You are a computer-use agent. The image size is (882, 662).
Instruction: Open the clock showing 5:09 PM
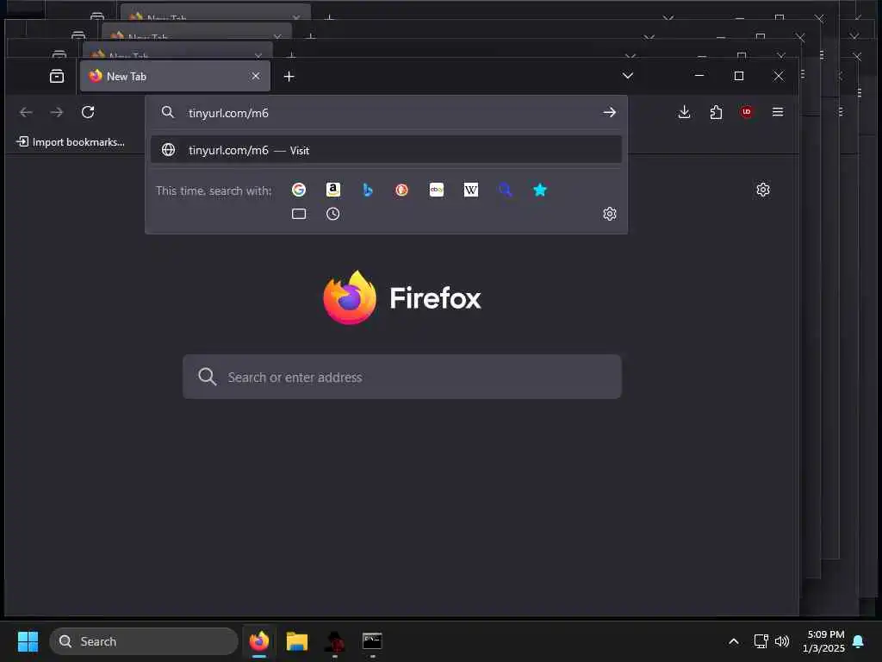tap(823, 641)
